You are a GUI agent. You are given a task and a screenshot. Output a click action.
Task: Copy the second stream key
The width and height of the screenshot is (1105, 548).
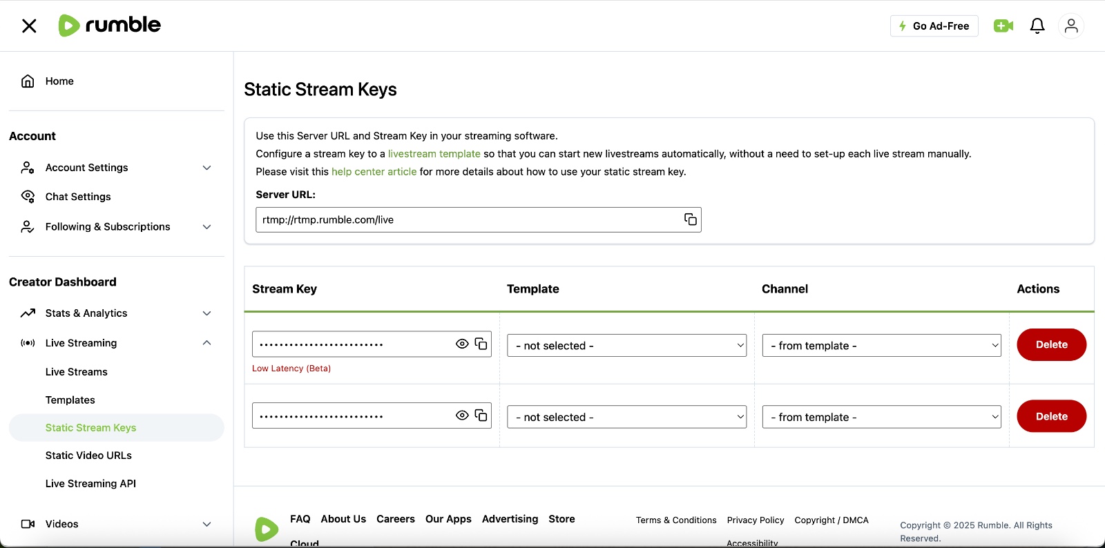pyautogui.click(x=481, y=415)
